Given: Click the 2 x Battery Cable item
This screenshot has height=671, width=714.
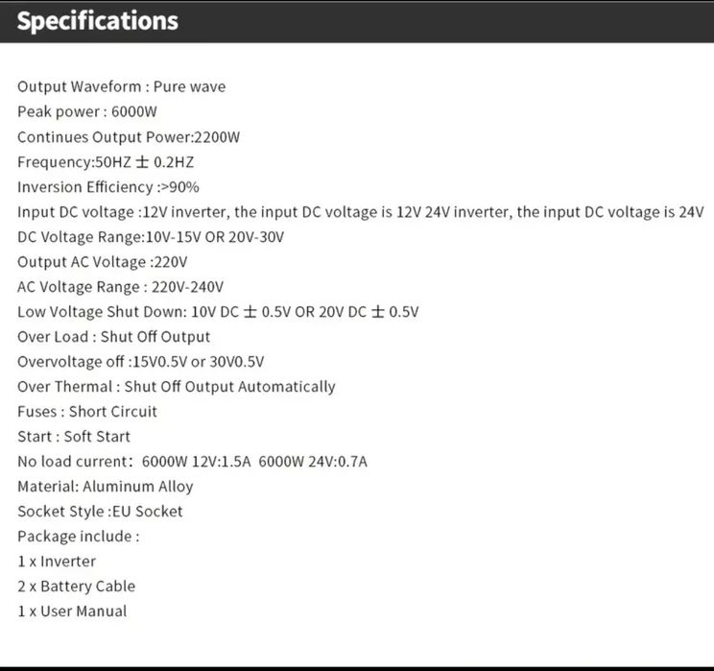Looking at the screenshot, I should point(76,587).
